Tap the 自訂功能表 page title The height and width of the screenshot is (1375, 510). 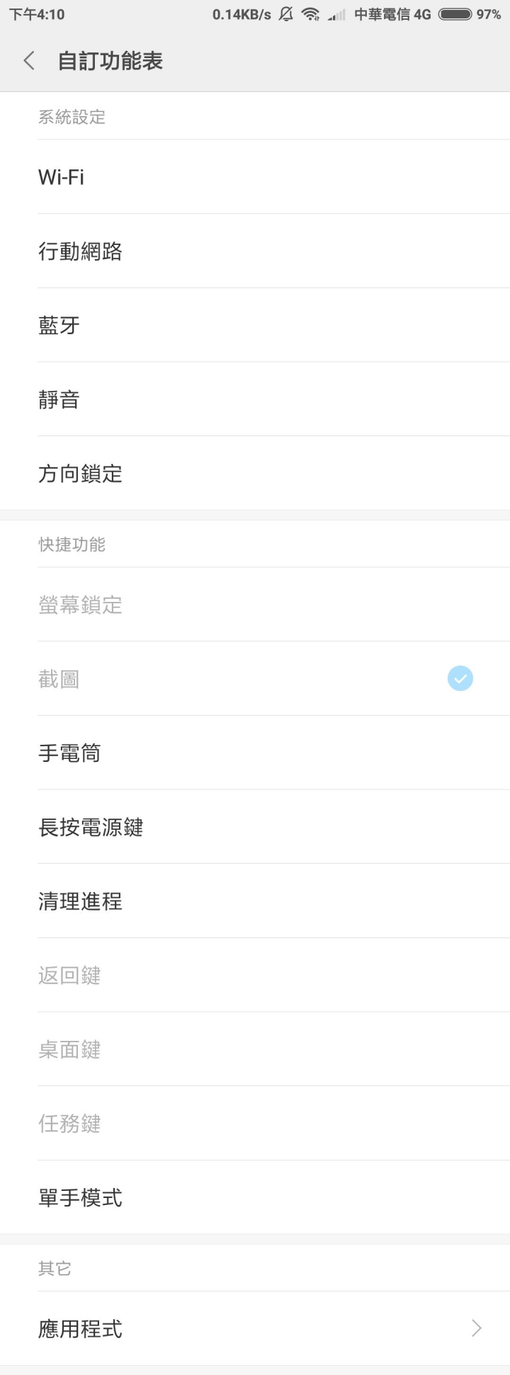click(x=110, y=61)
